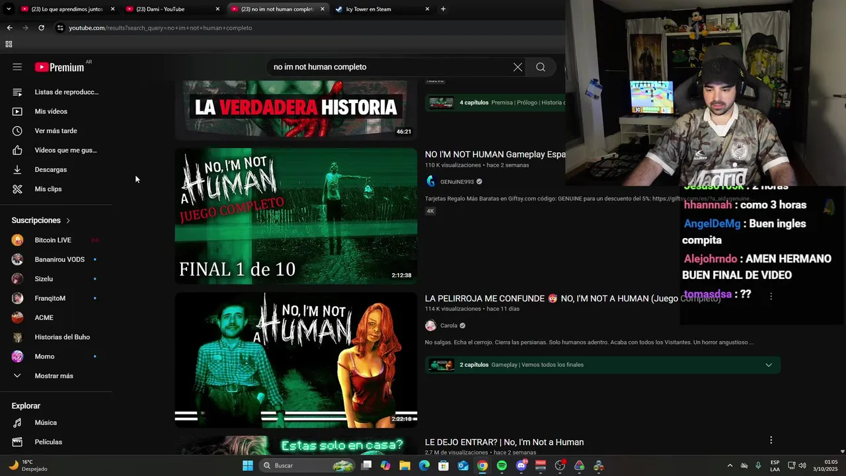Visit the GENuINE993 channel

pos(457,182)
